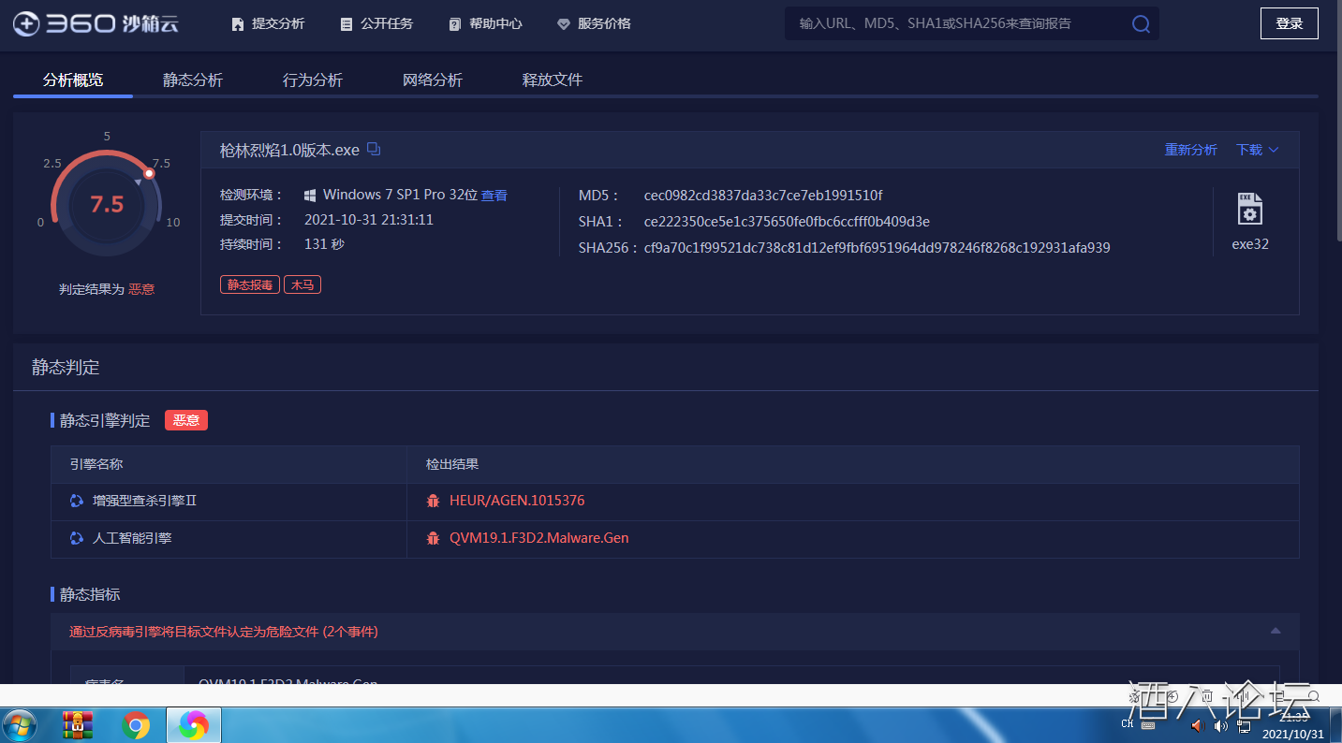Click the search magnifier icon
Viewport: 1342px width, 743px height.
(1140, 24)
